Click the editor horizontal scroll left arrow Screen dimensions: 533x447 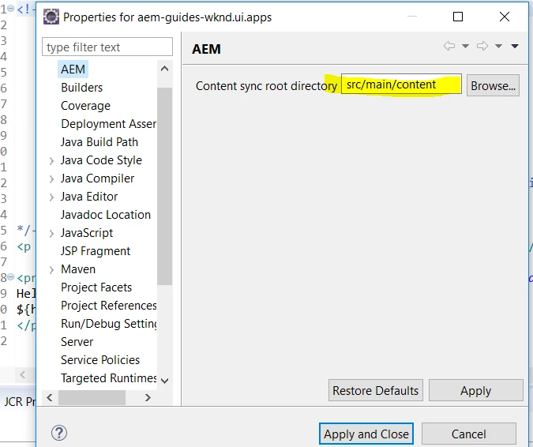point(22,374)
